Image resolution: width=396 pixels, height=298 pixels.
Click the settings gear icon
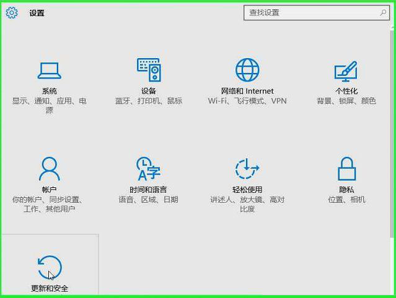coord(12,12)
